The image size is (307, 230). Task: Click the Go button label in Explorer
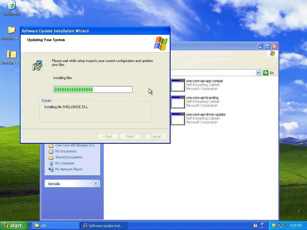[x=272, y=73]
